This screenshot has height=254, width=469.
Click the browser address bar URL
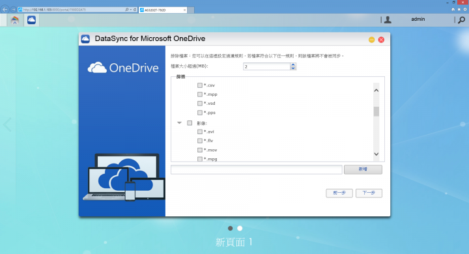coord(72,10)
